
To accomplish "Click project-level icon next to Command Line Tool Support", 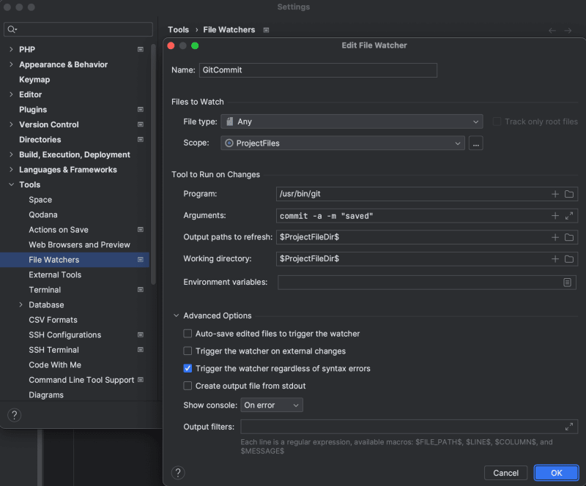I will 141,380.
